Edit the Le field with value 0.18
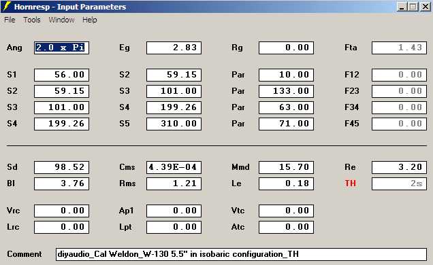Screen dimensions: 433x265 pos(287,183)
